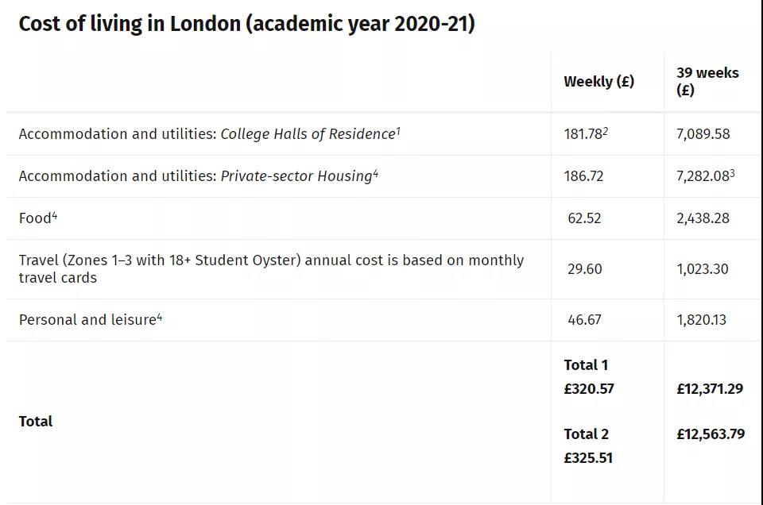Click the 'College Halls of Residence' row label

pyautogui.click(x=307, y=134)
